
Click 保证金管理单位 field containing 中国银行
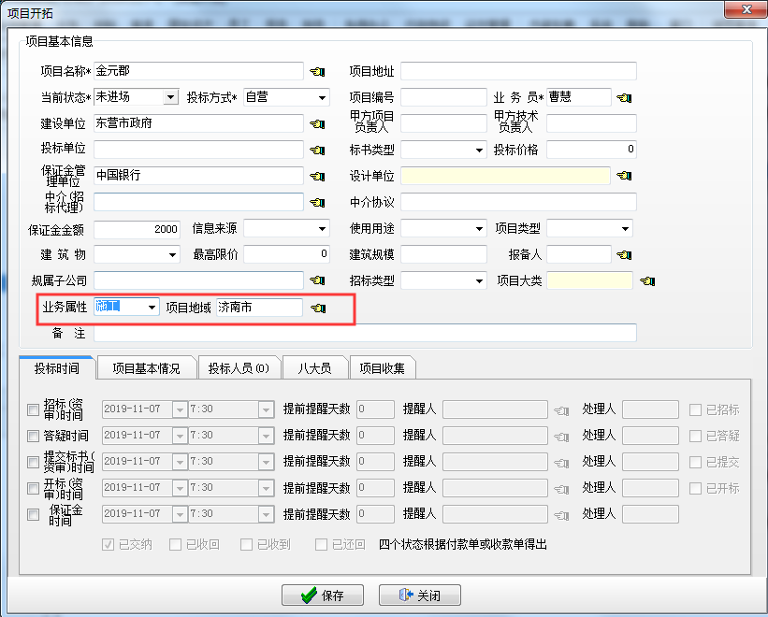[198, 175]
